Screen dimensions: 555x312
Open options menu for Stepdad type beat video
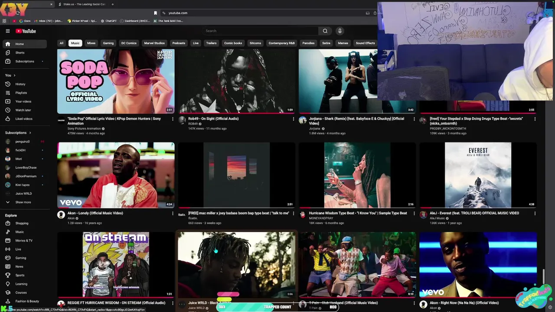[x=535, y=119]
